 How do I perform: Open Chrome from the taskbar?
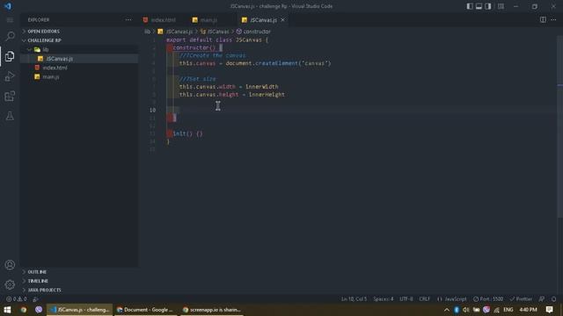coord(24,310)
